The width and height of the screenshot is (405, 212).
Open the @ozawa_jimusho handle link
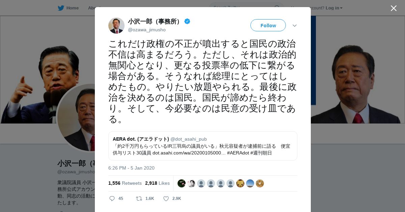(x=147, y=30)
